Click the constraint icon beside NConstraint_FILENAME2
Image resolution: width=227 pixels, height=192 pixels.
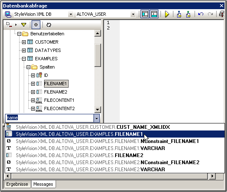point(9,162)
